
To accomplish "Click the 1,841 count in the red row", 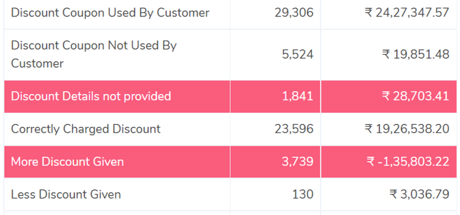I will 298,96.
